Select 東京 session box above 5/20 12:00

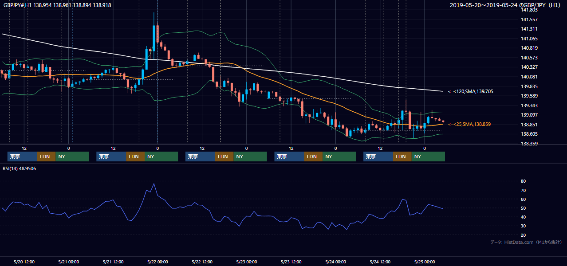click(22, 156)
